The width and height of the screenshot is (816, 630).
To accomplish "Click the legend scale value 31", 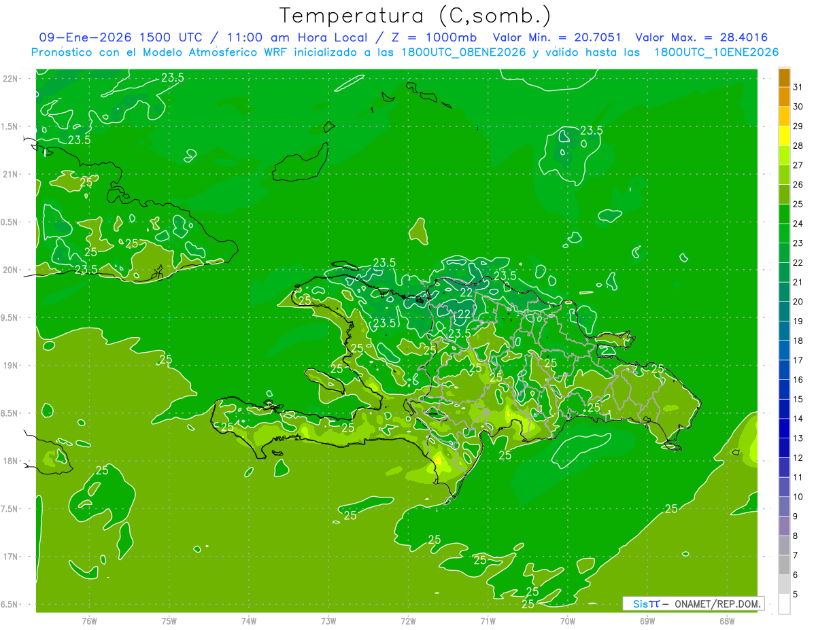I will tap(798, 88).
